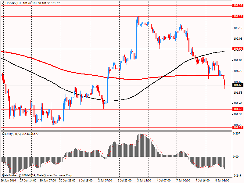Select the 30 Jun 07:00 time label
Image resolution: width=244 pixels, height=183 pixels.
coord(48,180)
